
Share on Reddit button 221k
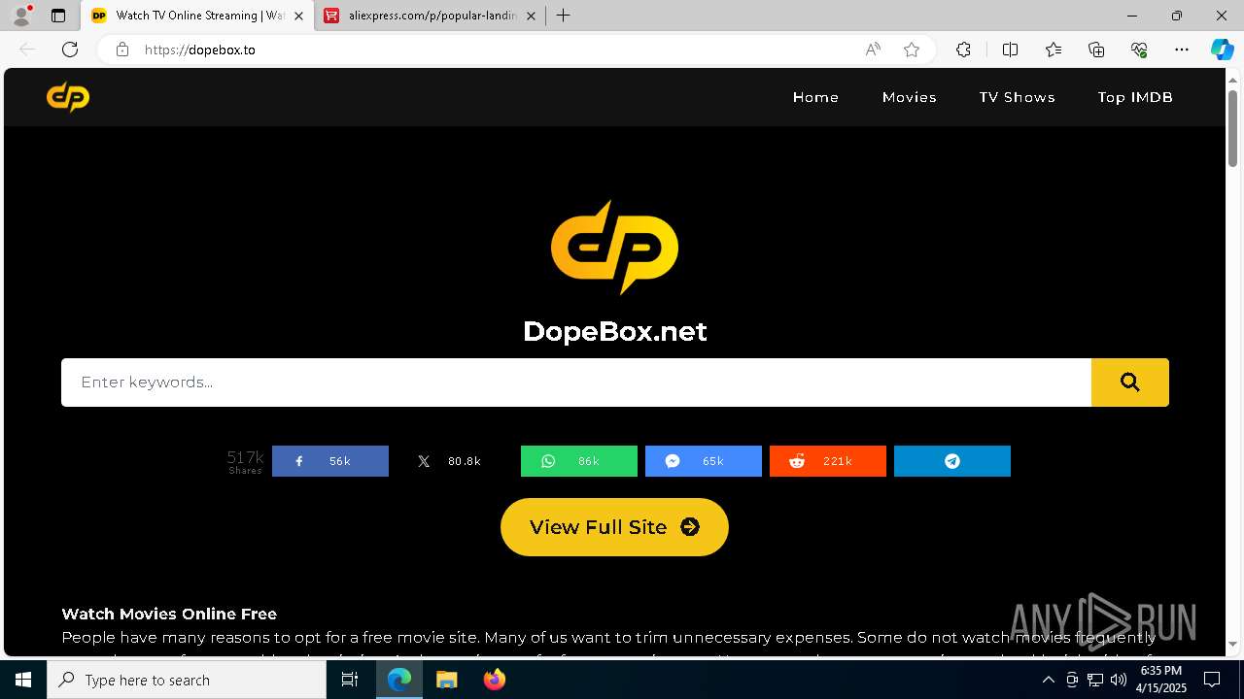point(828,461)
